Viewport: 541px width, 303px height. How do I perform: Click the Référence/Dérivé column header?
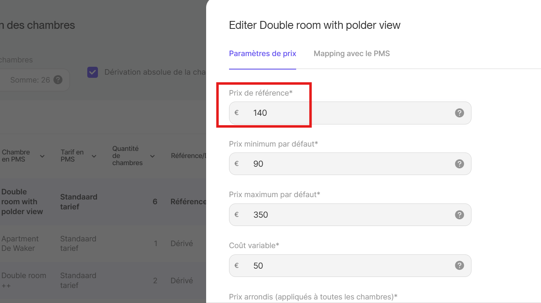point(188,156)
